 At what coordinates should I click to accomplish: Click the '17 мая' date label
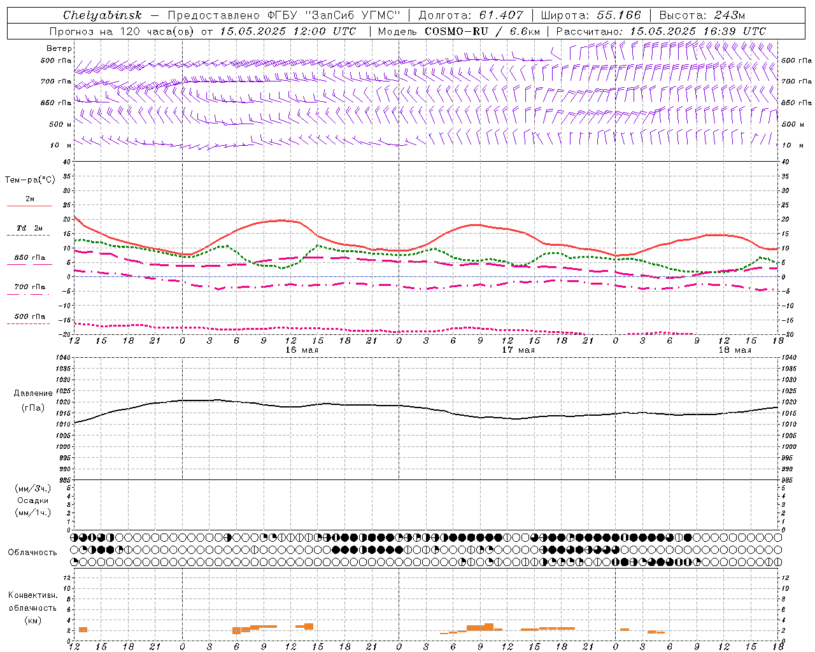[518, 350]
